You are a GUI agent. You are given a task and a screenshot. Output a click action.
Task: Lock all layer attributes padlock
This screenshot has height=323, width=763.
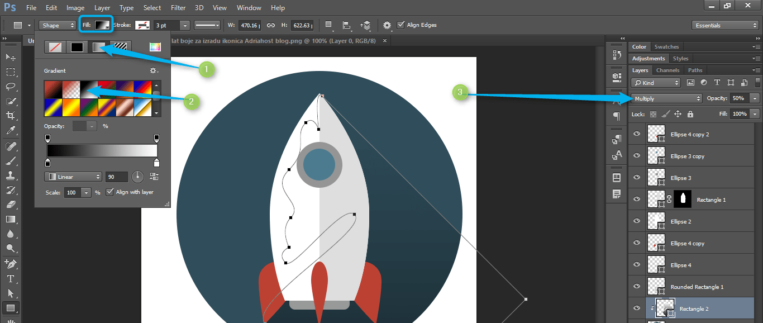(690, 114)
